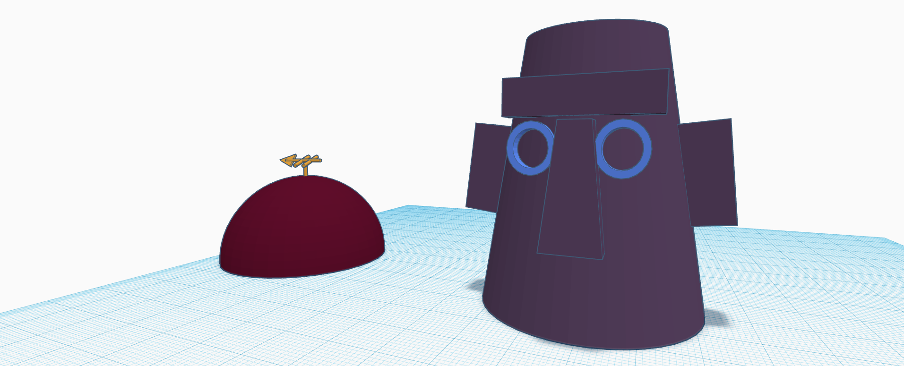Click the right blue ring eye
The image size is (904, 366).
[x=623, y=149]
